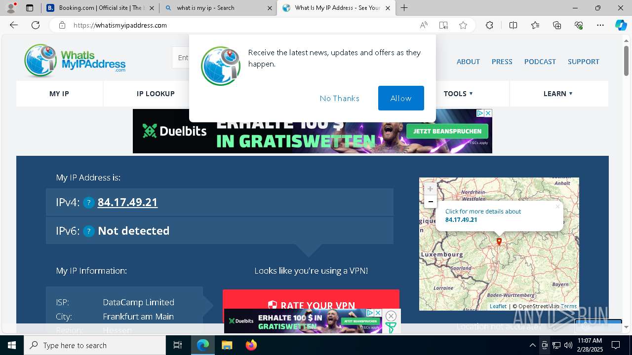Show hidden system tray icons
This screenshot has height=355, width=632.
tap(532, 345)
